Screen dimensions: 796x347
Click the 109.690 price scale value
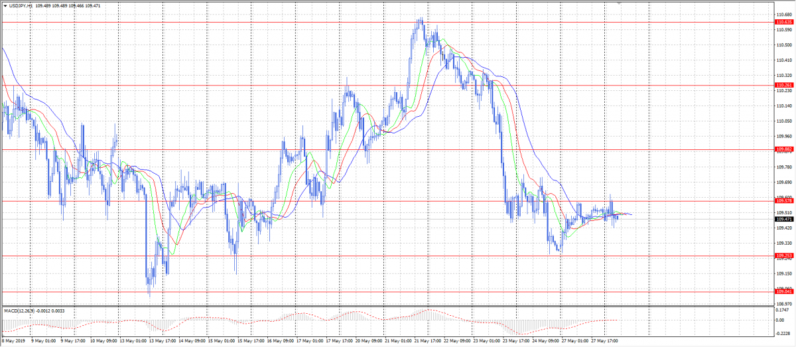click(x=785, y=182)
